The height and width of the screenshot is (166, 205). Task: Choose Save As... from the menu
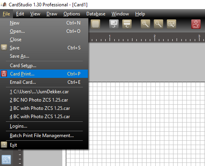pyautogui.click(x=44, y=56)
